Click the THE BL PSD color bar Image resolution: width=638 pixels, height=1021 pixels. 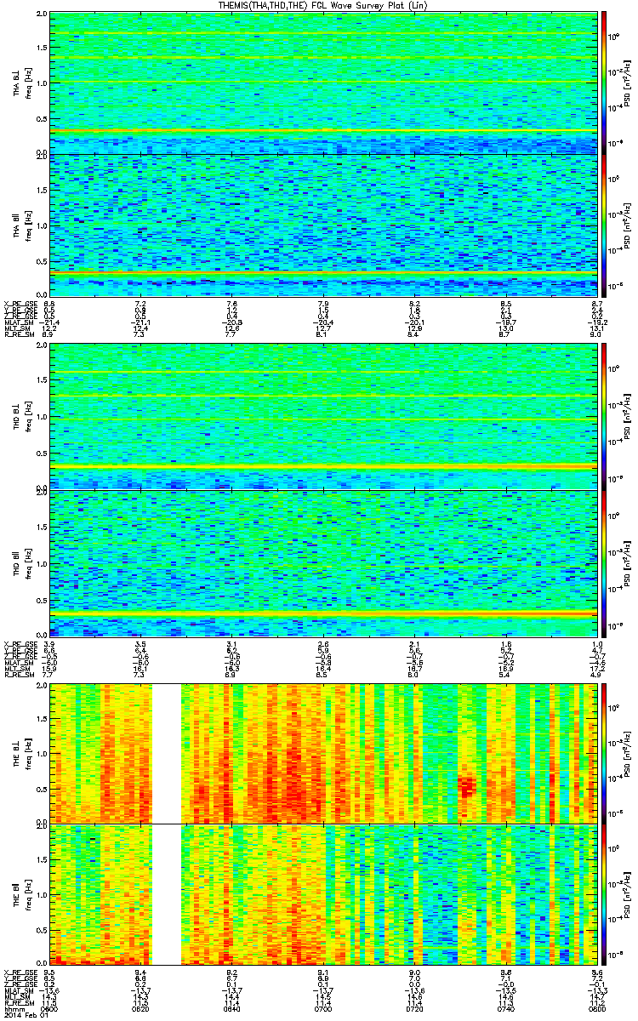(x=603, y=753)
